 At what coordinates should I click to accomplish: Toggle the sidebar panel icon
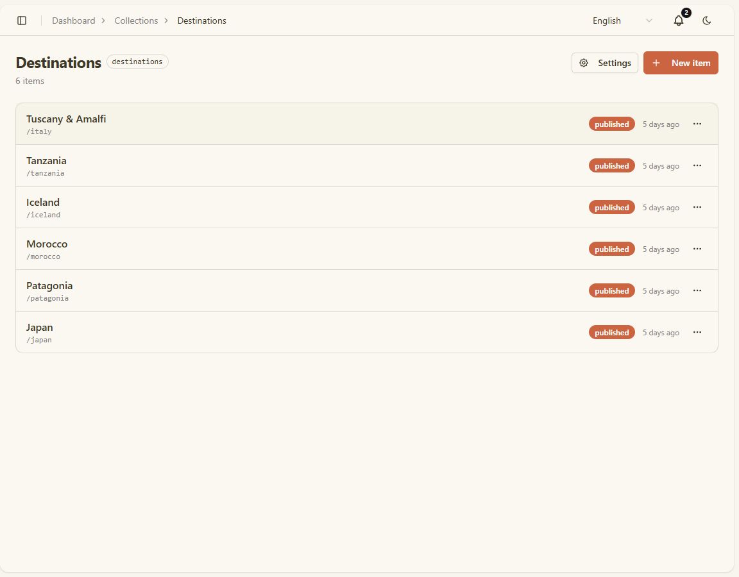pyautogui.click(x=22, y=21)
